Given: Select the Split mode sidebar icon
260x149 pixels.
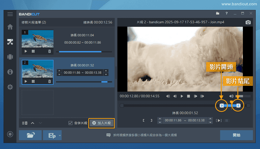Looking at the screenshot, I should coord(10,57).
